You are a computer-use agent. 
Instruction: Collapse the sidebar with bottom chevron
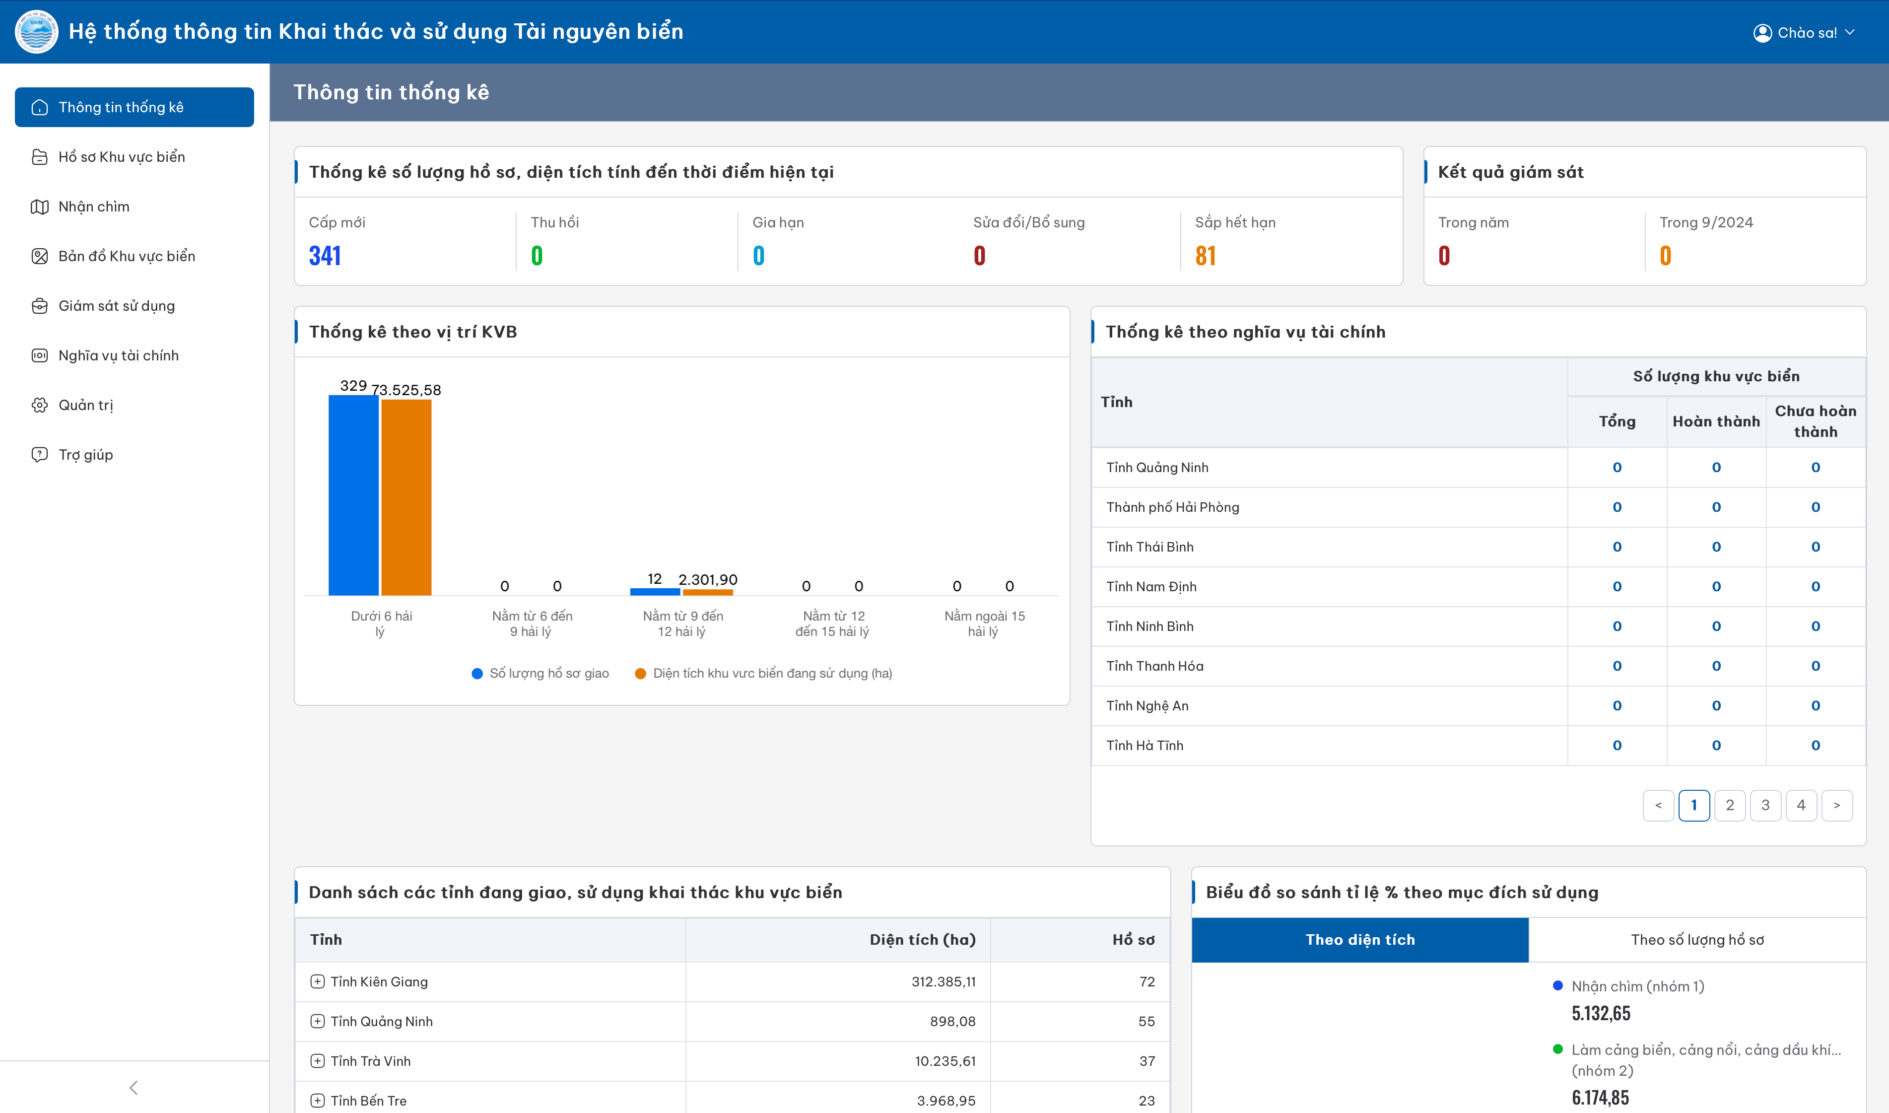pyautogui.click(x=134, y=1088)
